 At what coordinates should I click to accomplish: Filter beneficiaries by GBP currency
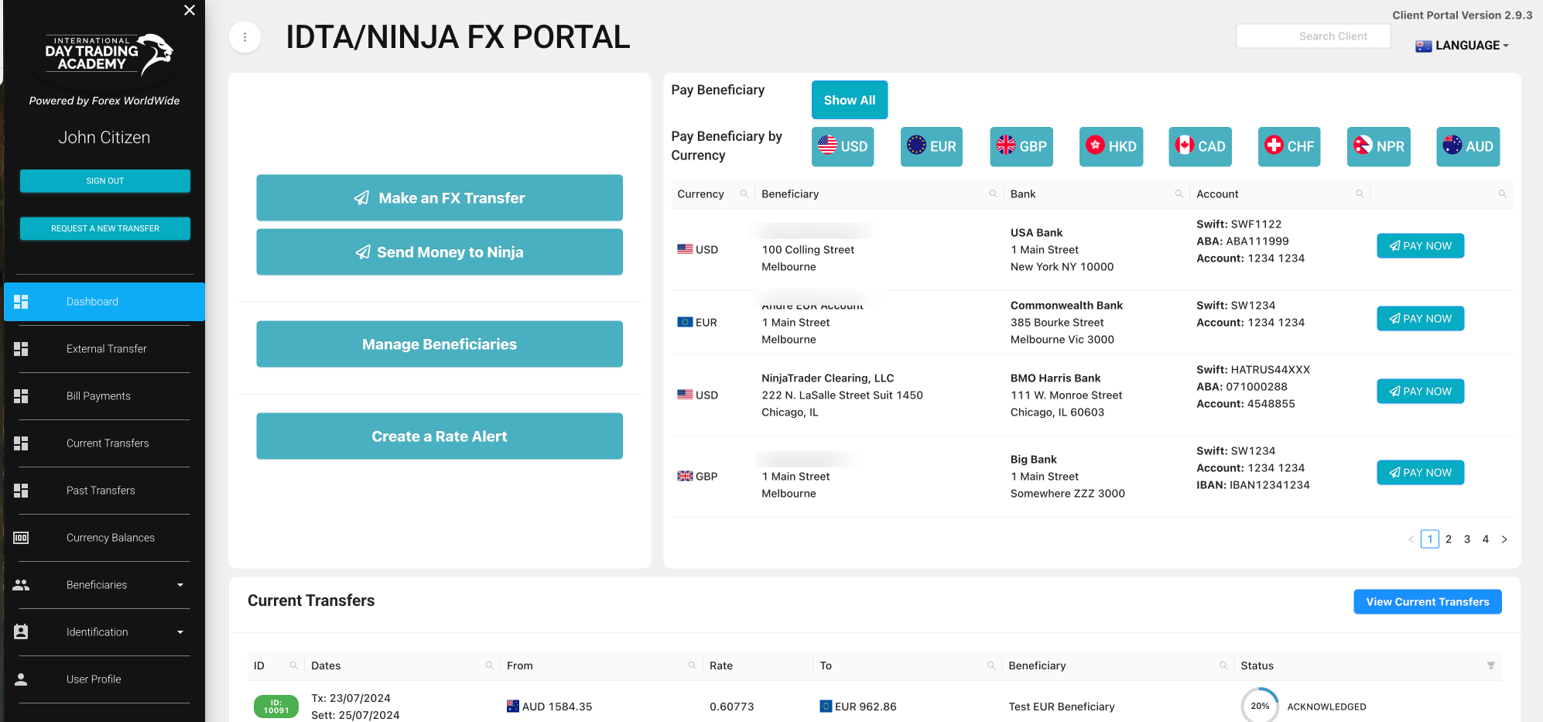[1021, 146]
